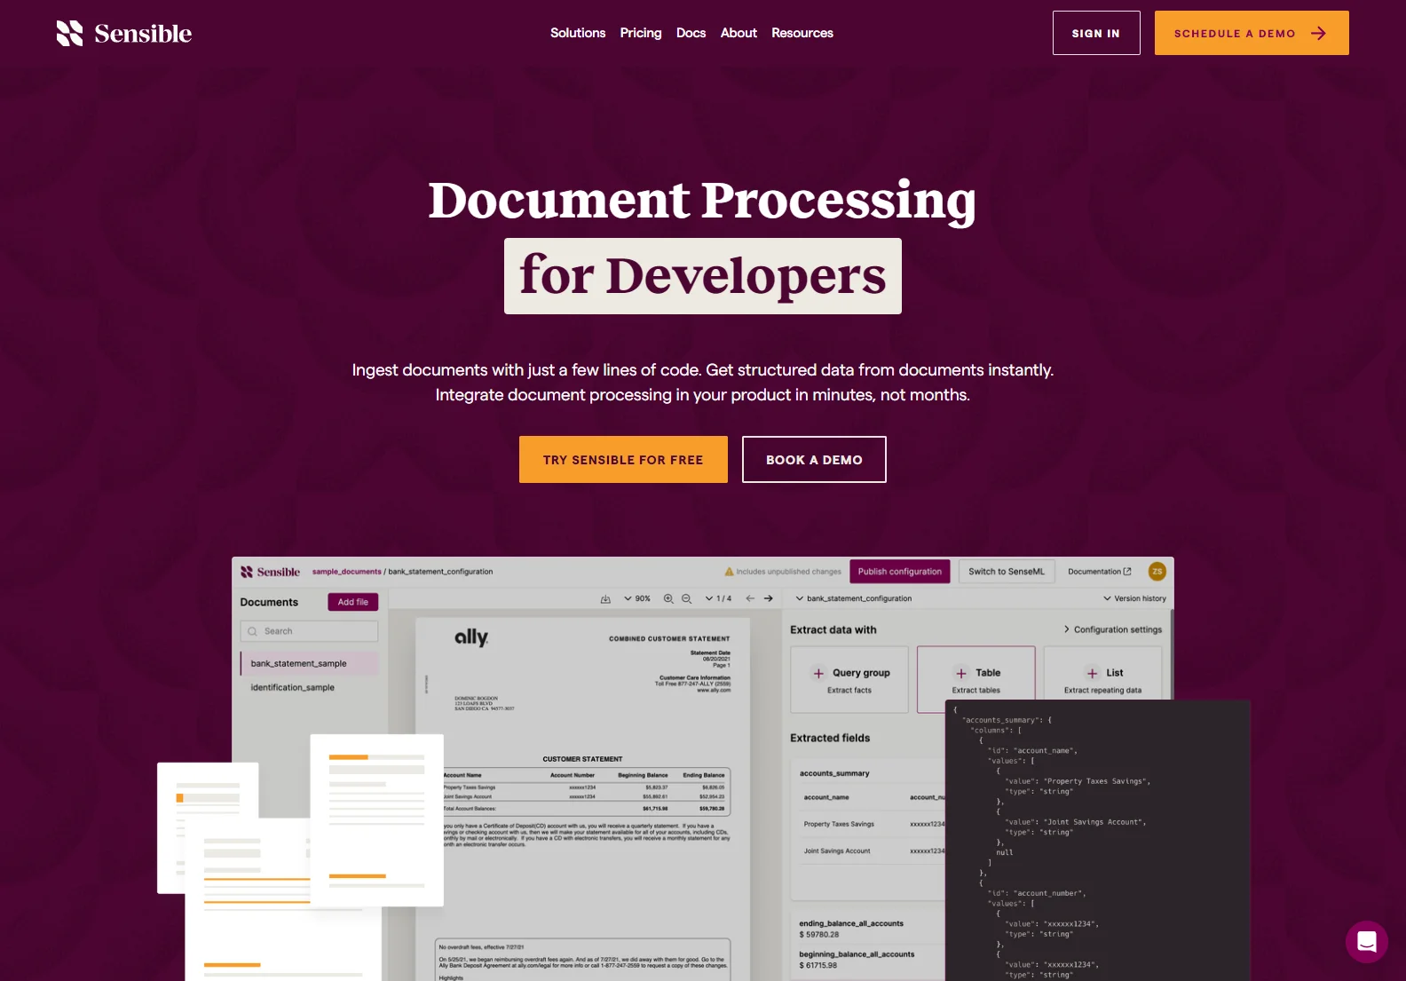
Task: Click the JSON output code panel
Action: 1098,841
